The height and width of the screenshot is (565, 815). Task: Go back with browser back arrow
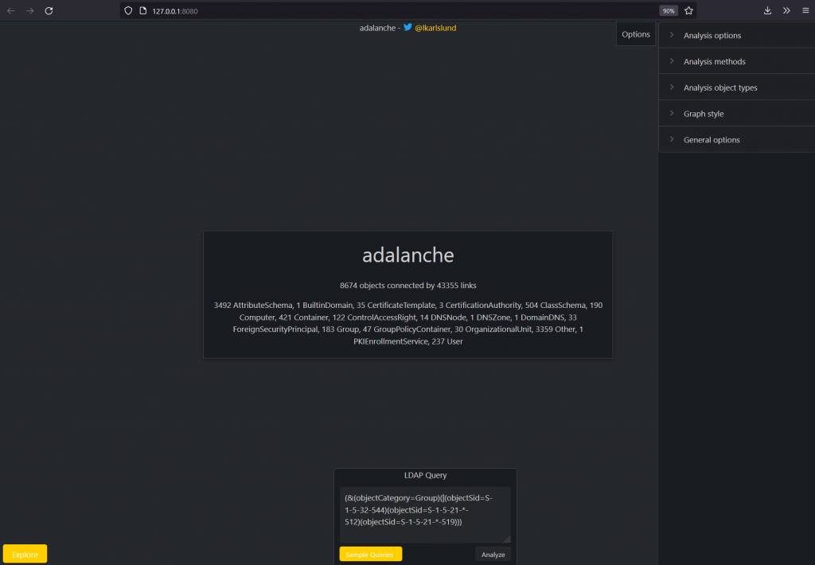11,11
